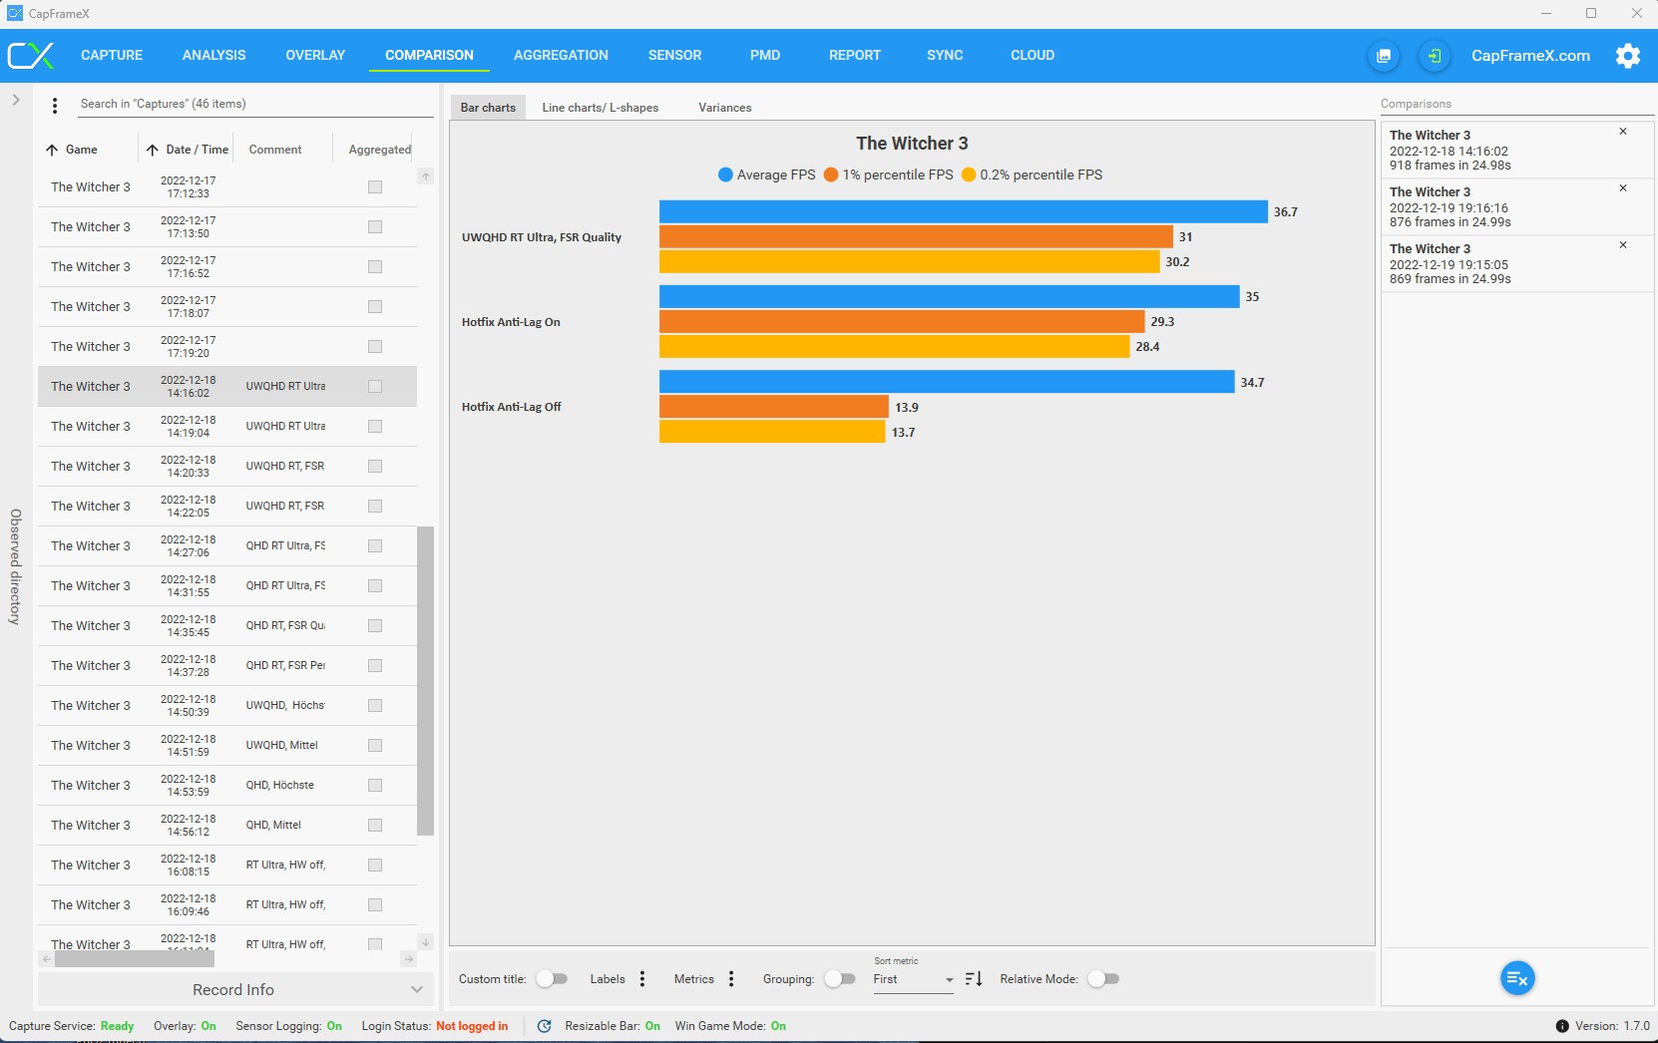Open the OVERLAY tab

pyautogui.click(x=315, y=55)
